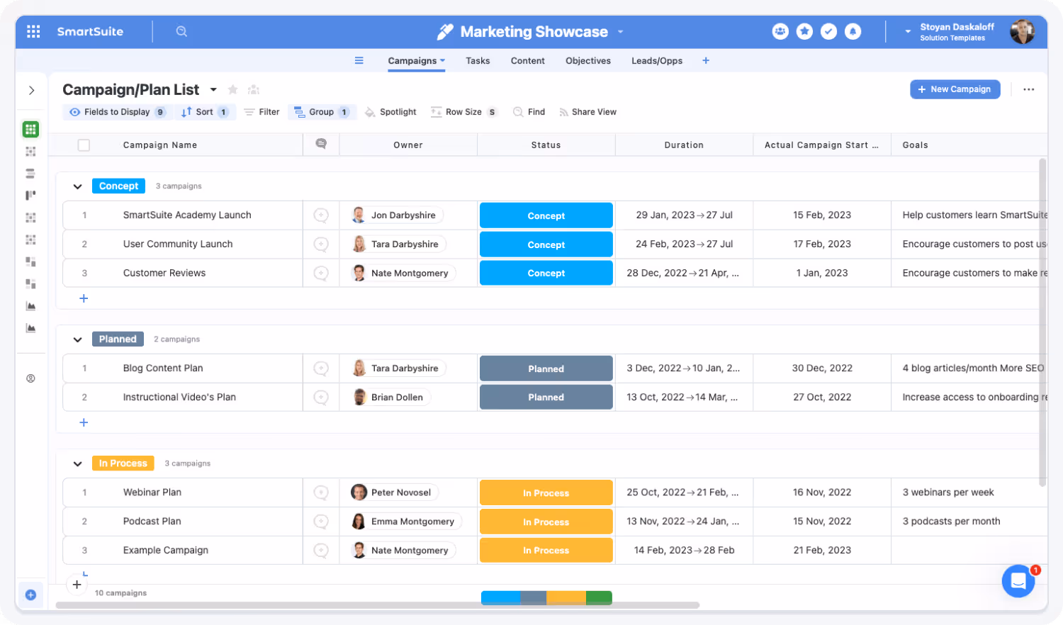Click the In Process status of Webinar Plan
1063x625 pixels.
tap(546, 492)
